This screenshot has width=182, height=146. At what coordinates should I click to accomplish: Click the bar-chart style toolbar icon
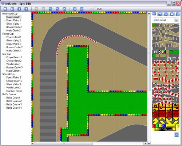(x=82, y=9)
